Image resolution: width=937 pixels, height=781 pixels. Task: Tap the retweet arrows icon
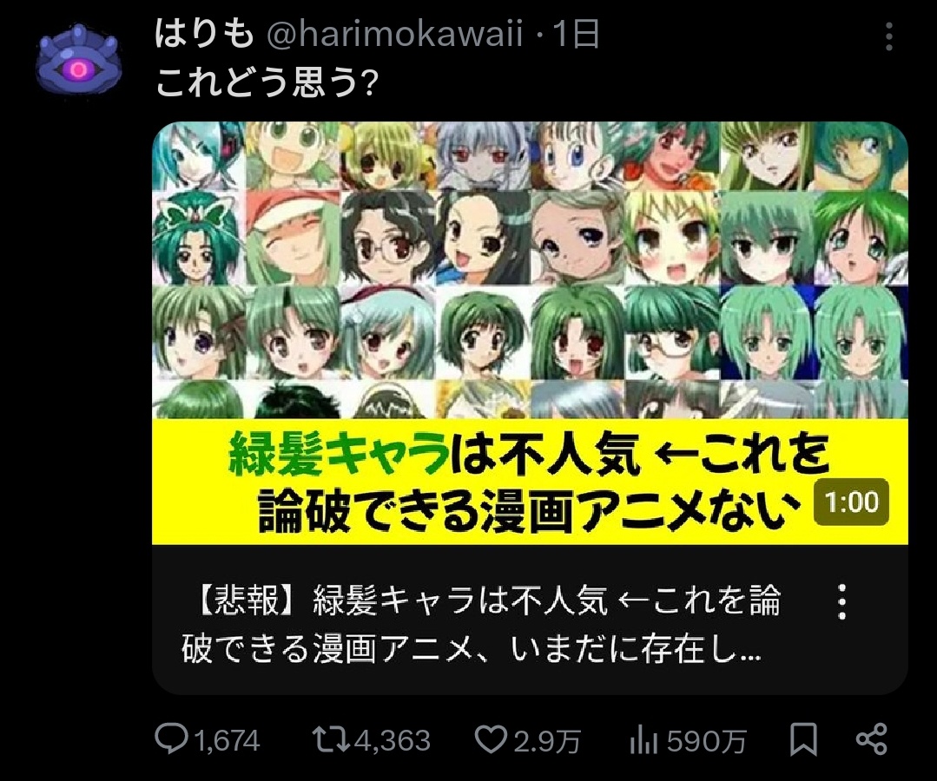332,739
